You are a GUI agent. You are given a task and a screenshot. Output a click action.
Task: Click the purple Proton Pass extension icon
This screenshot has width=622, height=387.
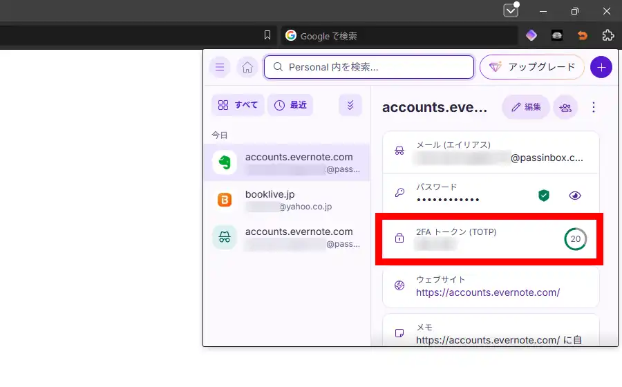click(x=531, y=35)
